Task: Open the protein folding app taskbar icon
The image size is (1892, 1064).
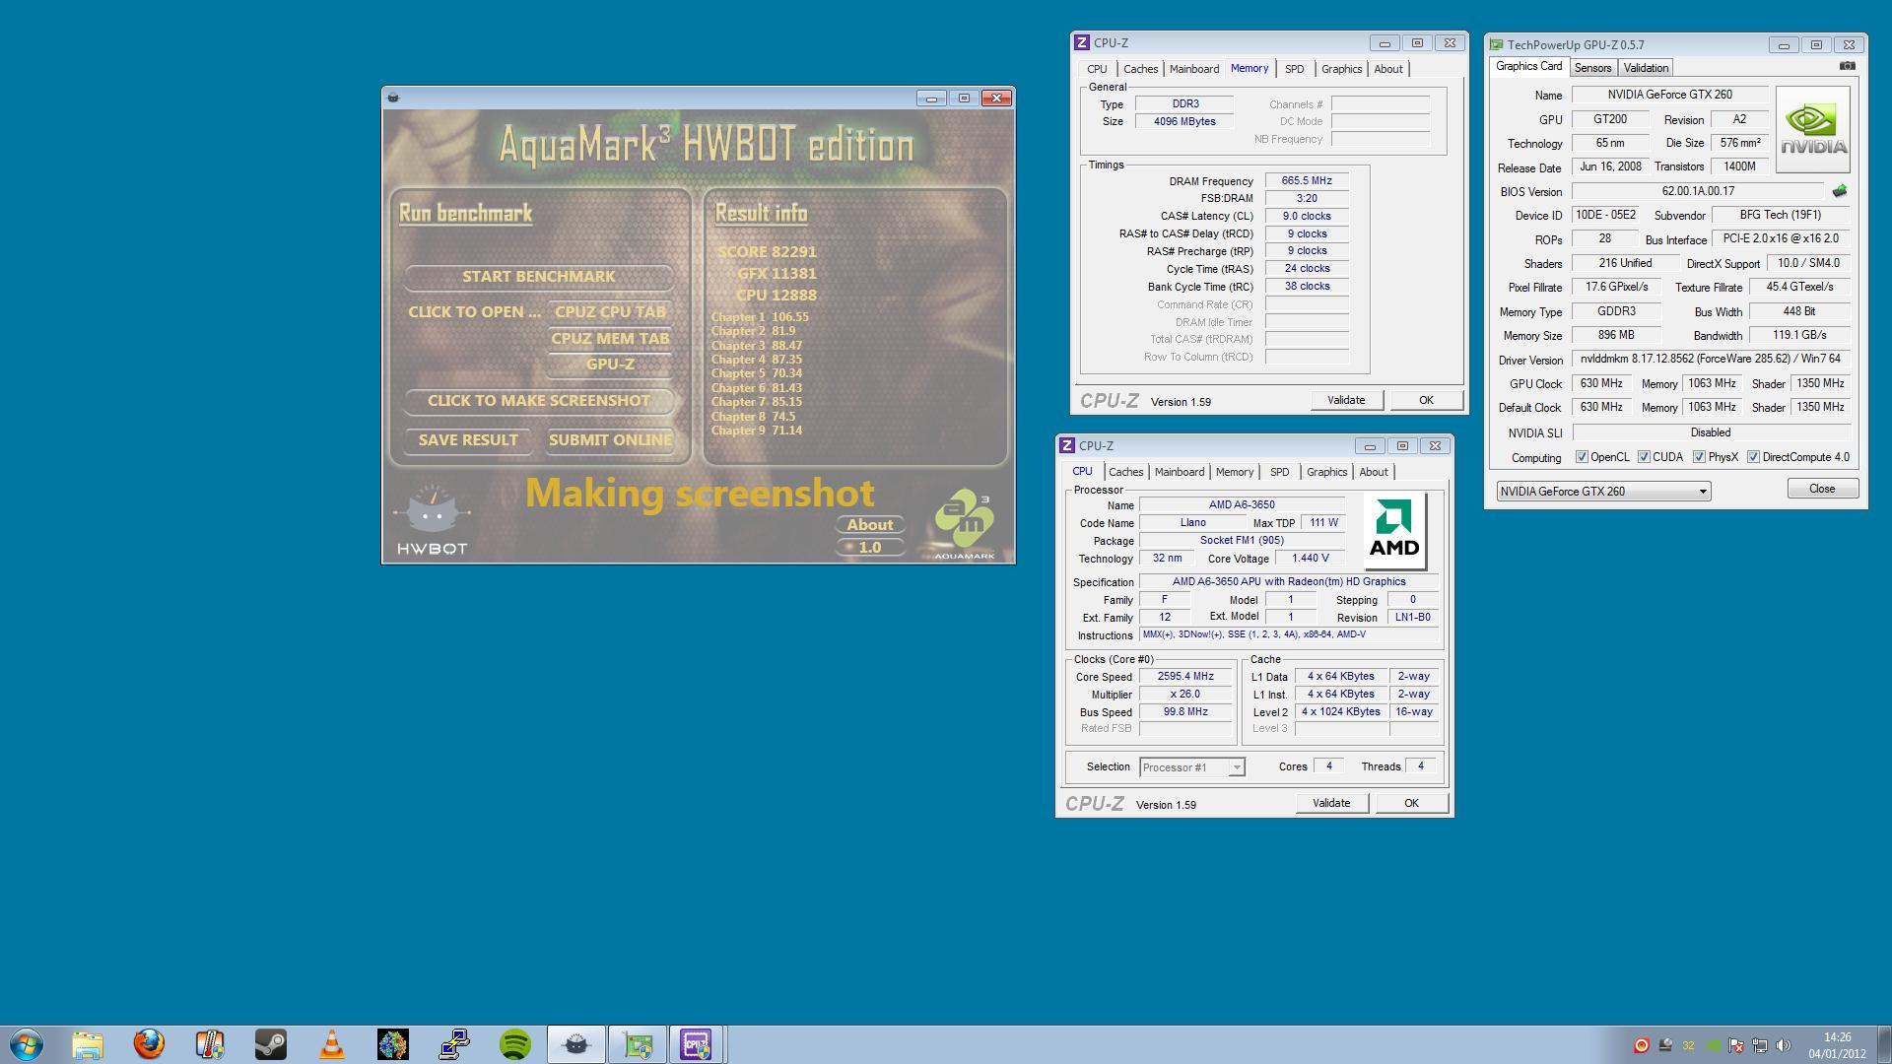Action: [x=393, y=1044]
